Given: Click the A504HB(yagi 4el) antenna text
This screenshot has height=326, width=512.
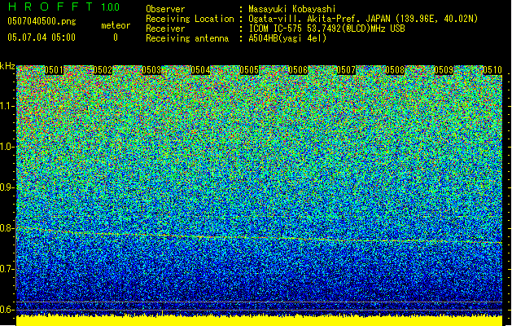Looking at the screenshot, I should [x=287, y=38].
